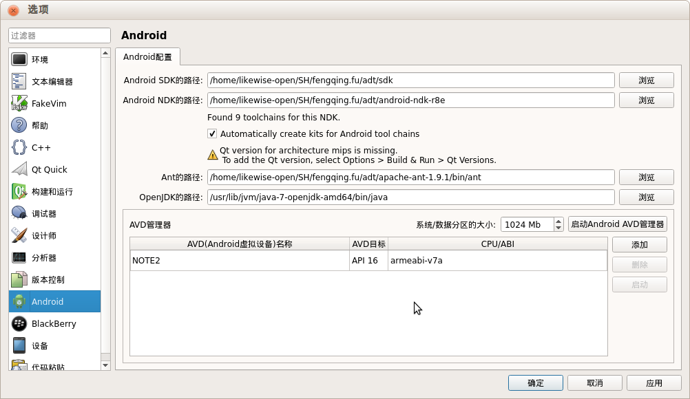Viewport: 690px width, 399px height.
Task: Select the Qt Quick paper-plane icon
Action: click(19, 169)
